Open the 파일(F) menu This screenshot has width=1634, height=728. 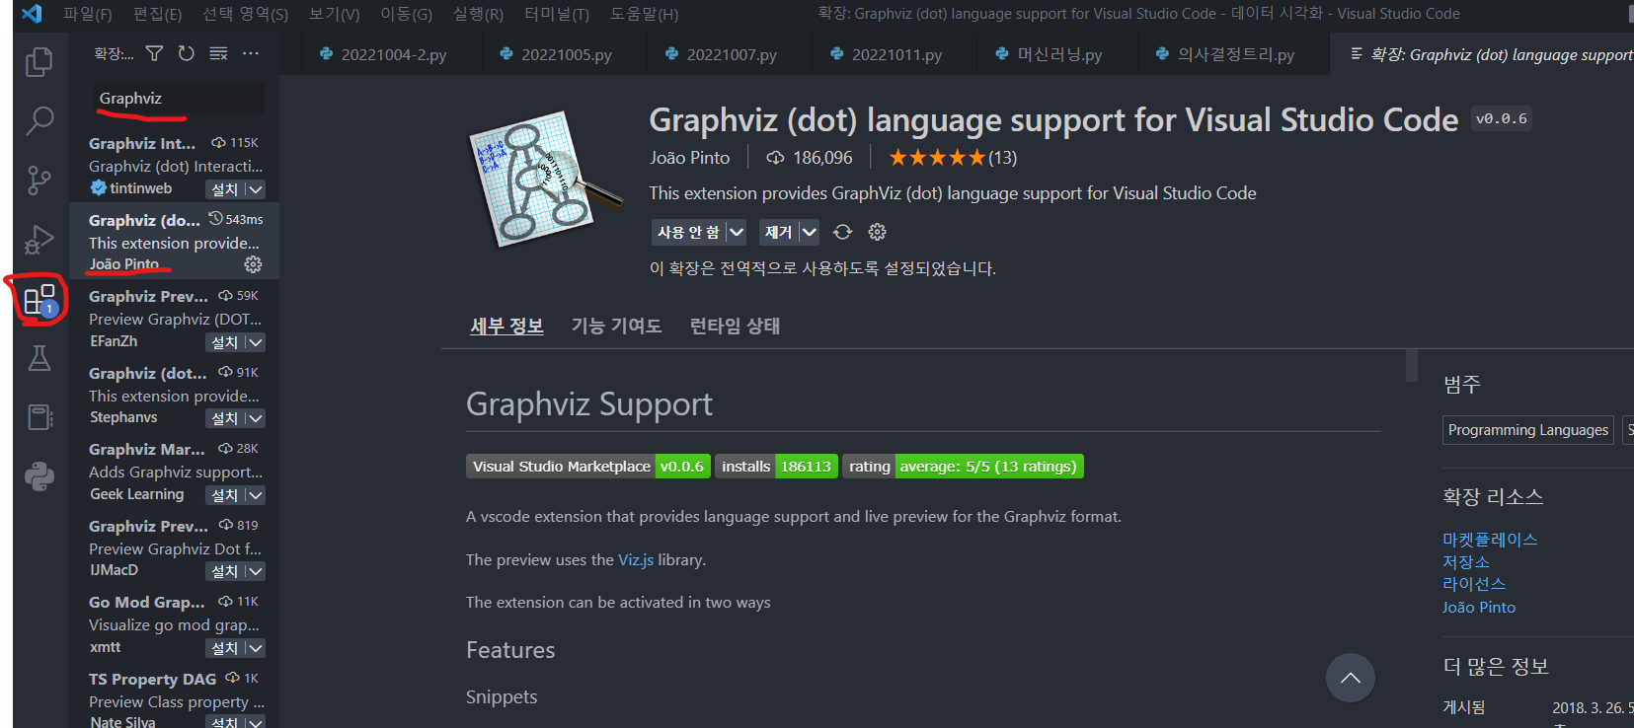(x=87, y=14)
